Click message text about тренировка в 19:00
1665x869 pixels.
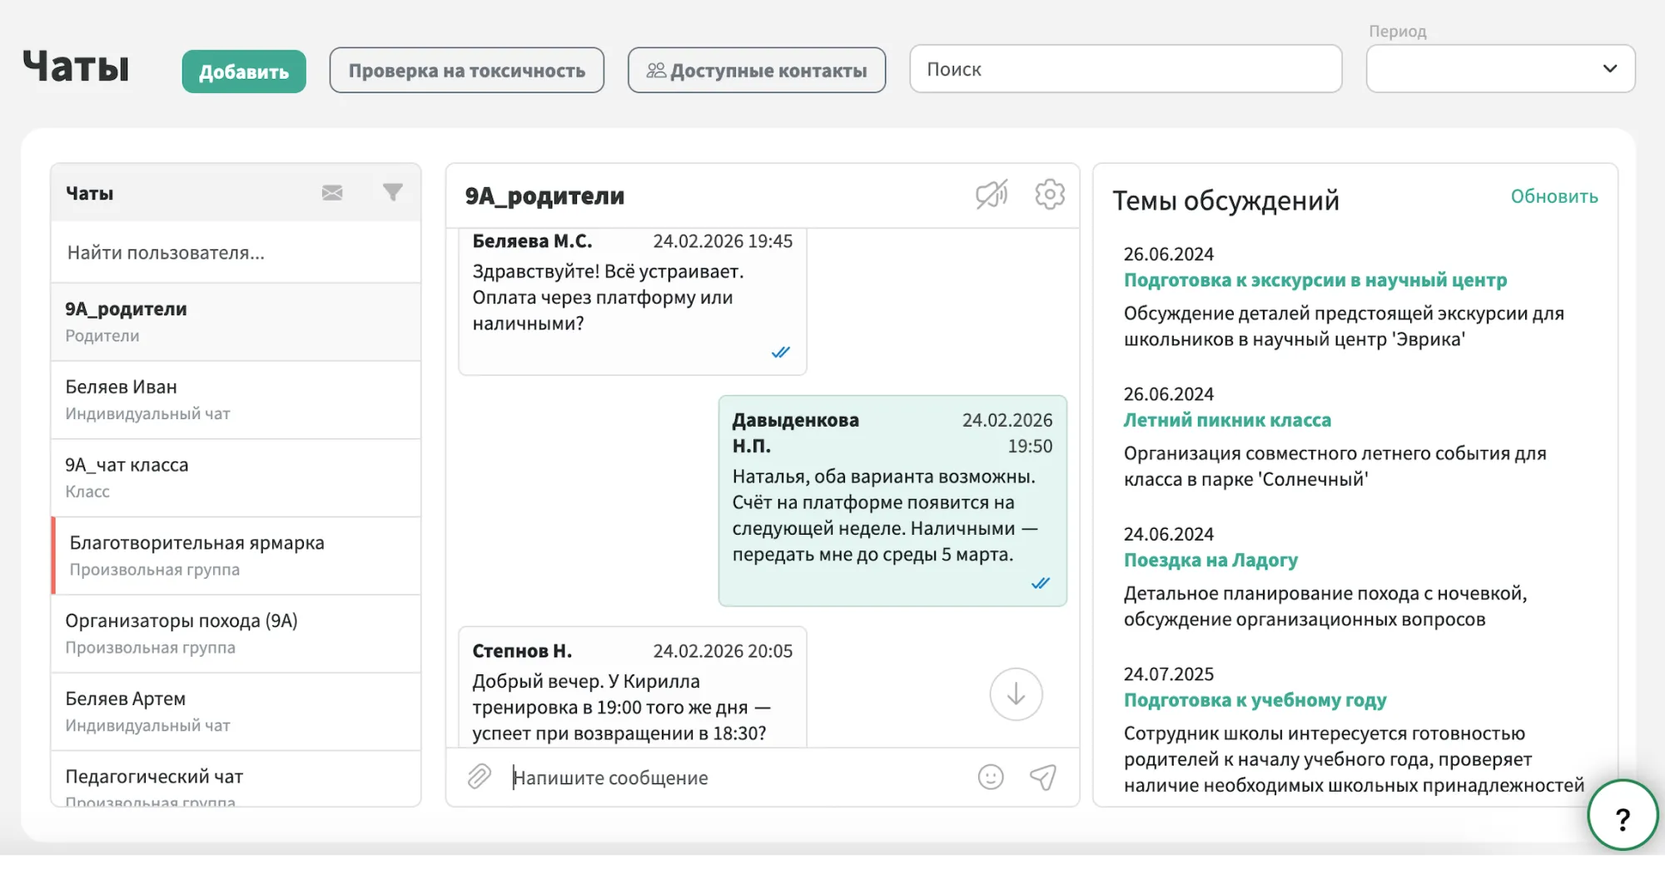(x=622, y=707)
